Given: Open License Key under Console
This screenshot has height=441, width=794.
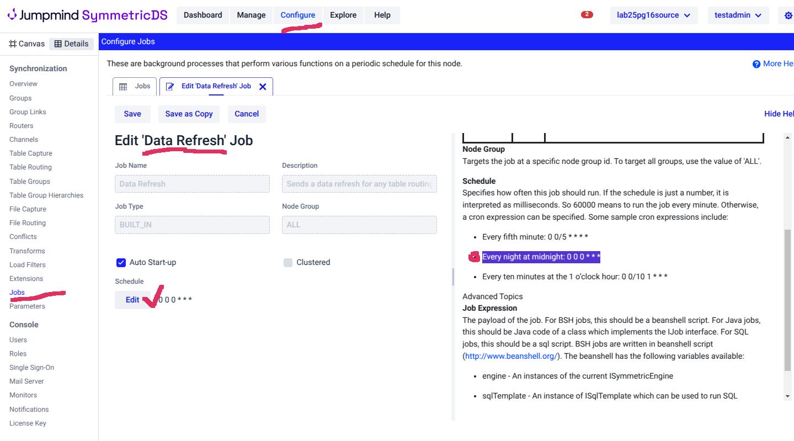Looking at the screenshot, I should click(x=28, y=423).
